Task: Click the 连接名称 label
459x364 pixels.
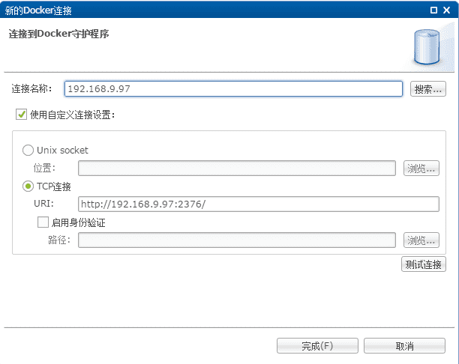Action: tap(31, 88)
